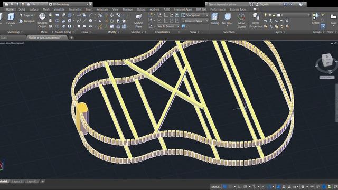Toggle the isolate objects status bar icon
The height and width of the screenshot is (190, 338).
324,187
